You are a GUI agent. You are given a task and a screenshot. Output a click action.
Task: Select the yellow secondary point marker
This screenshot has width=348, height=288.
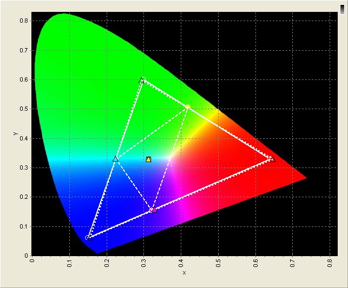[x=188, y=107]
